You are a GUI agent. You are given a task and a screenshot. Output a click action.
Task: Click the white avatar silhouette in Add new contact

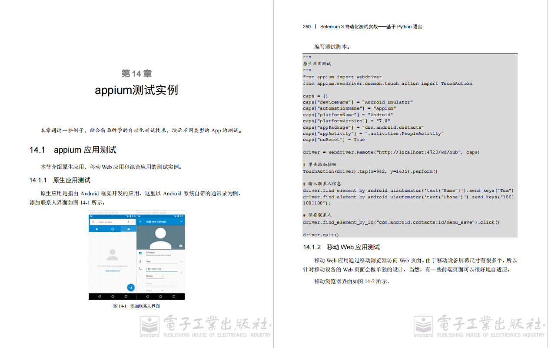click(x=160, y=238)
